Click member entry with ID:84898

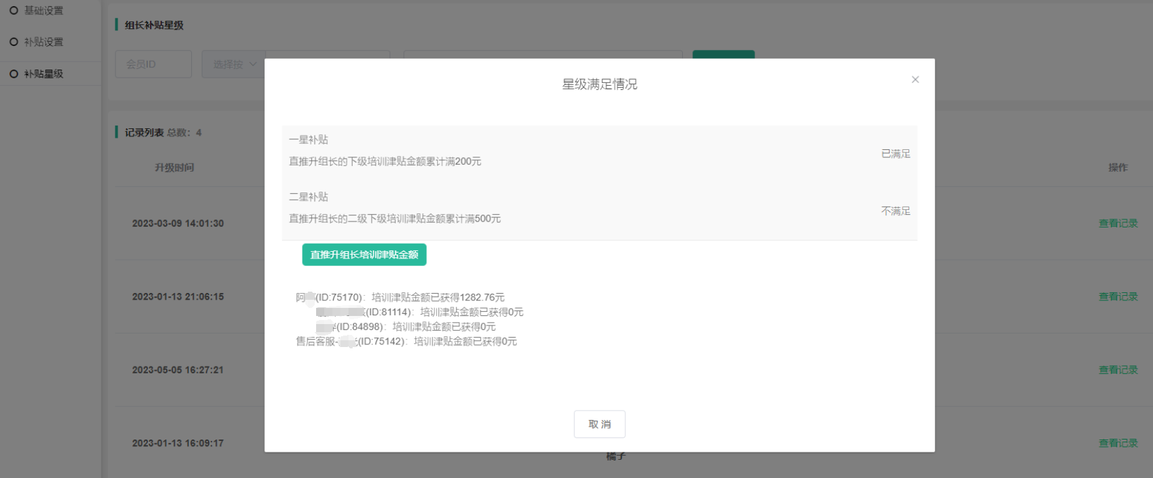tap(405, 327)
